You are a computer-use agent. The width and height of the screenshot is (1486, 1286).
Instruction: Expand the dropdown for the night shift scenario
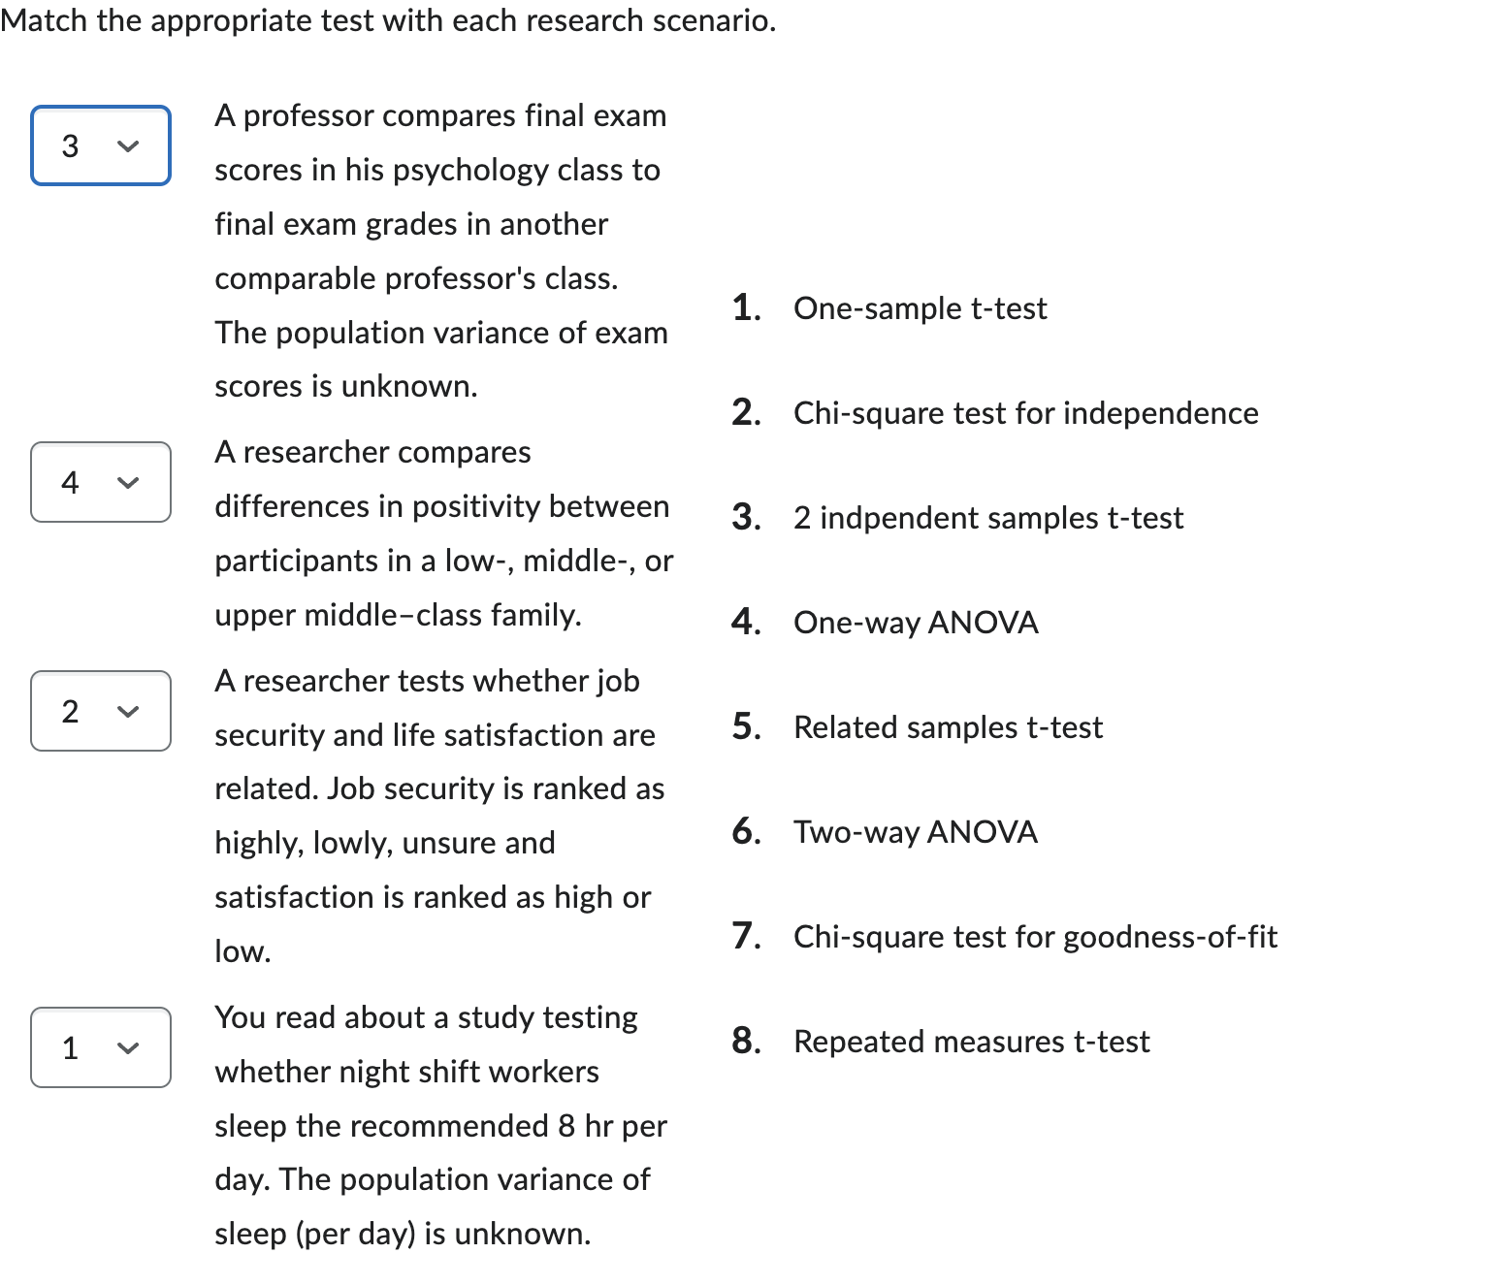127,1047
